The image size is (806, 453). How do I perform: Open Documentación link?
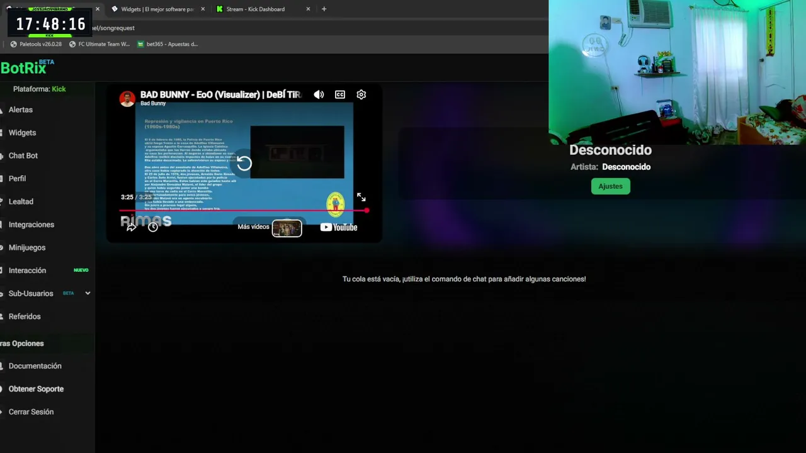pyautogui.click(x=35, y=366)
